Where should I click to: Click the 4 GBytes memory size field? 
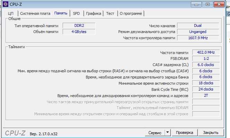pos(79,32)
